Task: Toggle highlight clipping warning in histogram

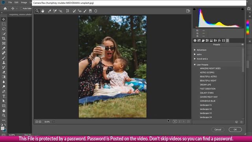Action: [243, 9]
